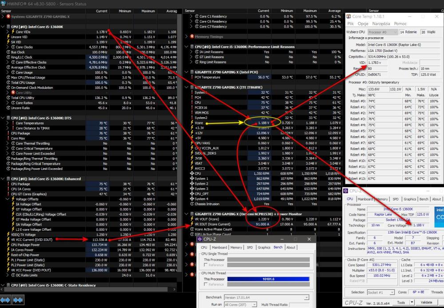Viewport: 444px width, 308px height.
Task: Click the clock icon beside OC Ratio Limits
Action: pyautogui.click(x=13, y=275)
